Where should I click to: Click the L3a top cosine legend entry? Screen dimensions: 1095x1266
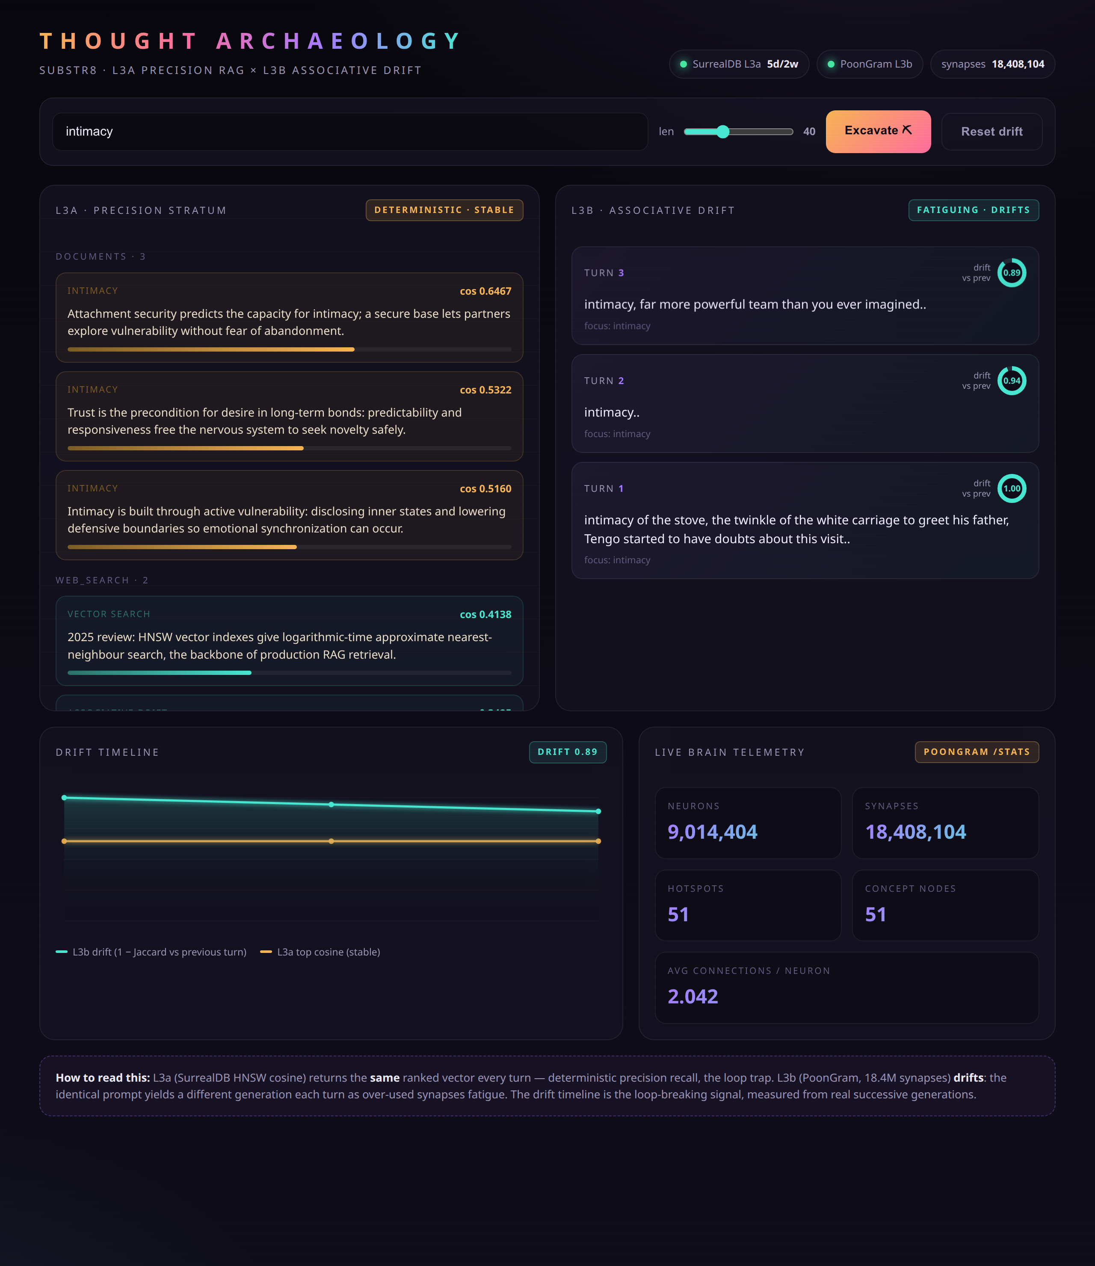coord(320,952)
